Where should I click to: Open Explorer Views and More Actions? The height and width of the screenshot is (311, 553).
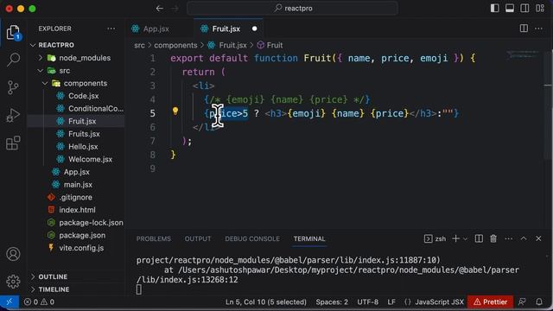click(x=111, y=29)
